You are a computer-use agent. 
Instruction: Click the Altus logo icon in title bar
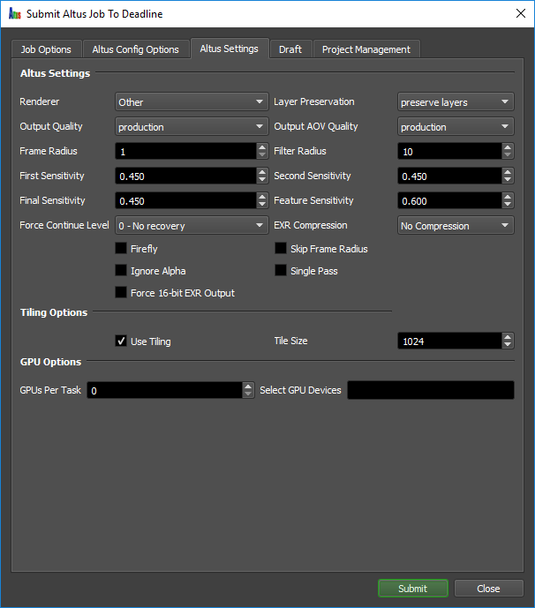(14, 14)
